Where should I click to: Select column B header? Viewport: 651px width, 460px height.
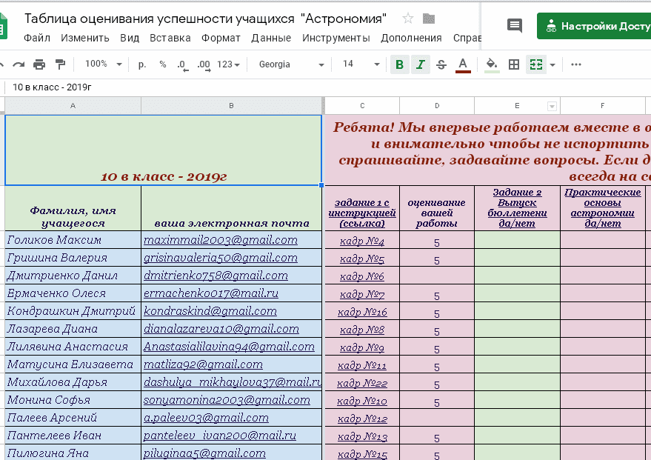click(231, 105)
